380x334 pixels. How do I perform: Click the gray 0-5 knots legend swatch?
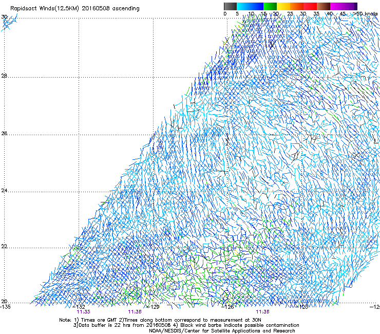coord(230,6)
